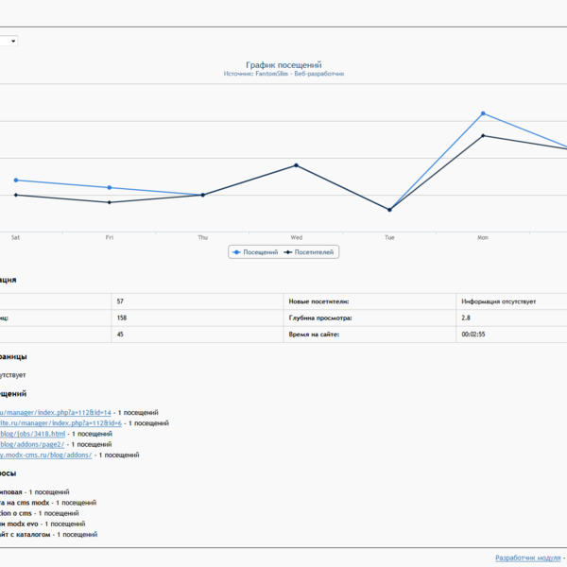This screenshot has height=567, width=567.
Task: Click the chart title График посещений
Action: click(x=283, y=65)
